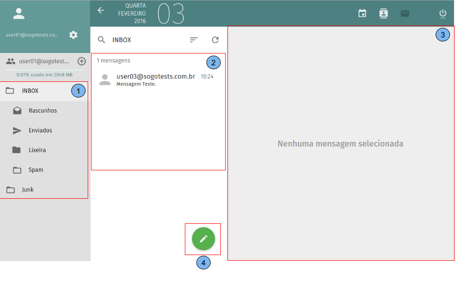Expand the user01@sogotests account entry

coord(44,61)
